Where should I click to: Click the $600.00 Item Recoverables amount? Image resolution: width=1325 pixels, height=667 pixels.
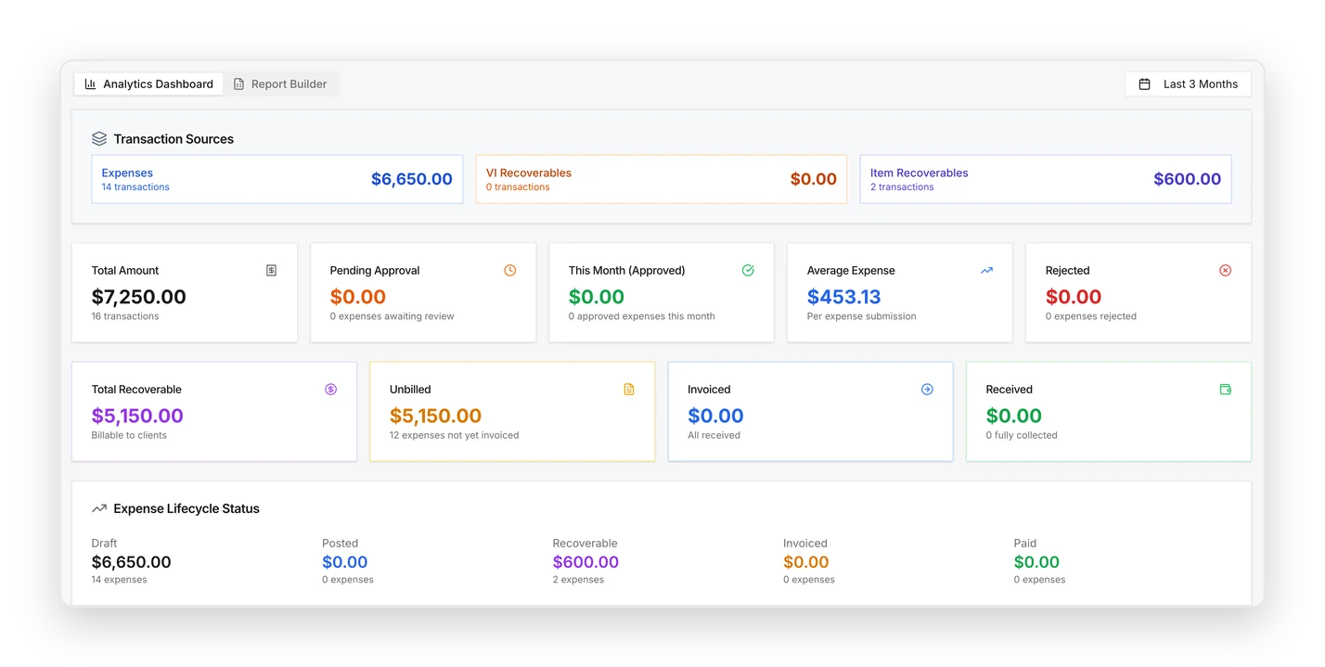[1187, 179]
